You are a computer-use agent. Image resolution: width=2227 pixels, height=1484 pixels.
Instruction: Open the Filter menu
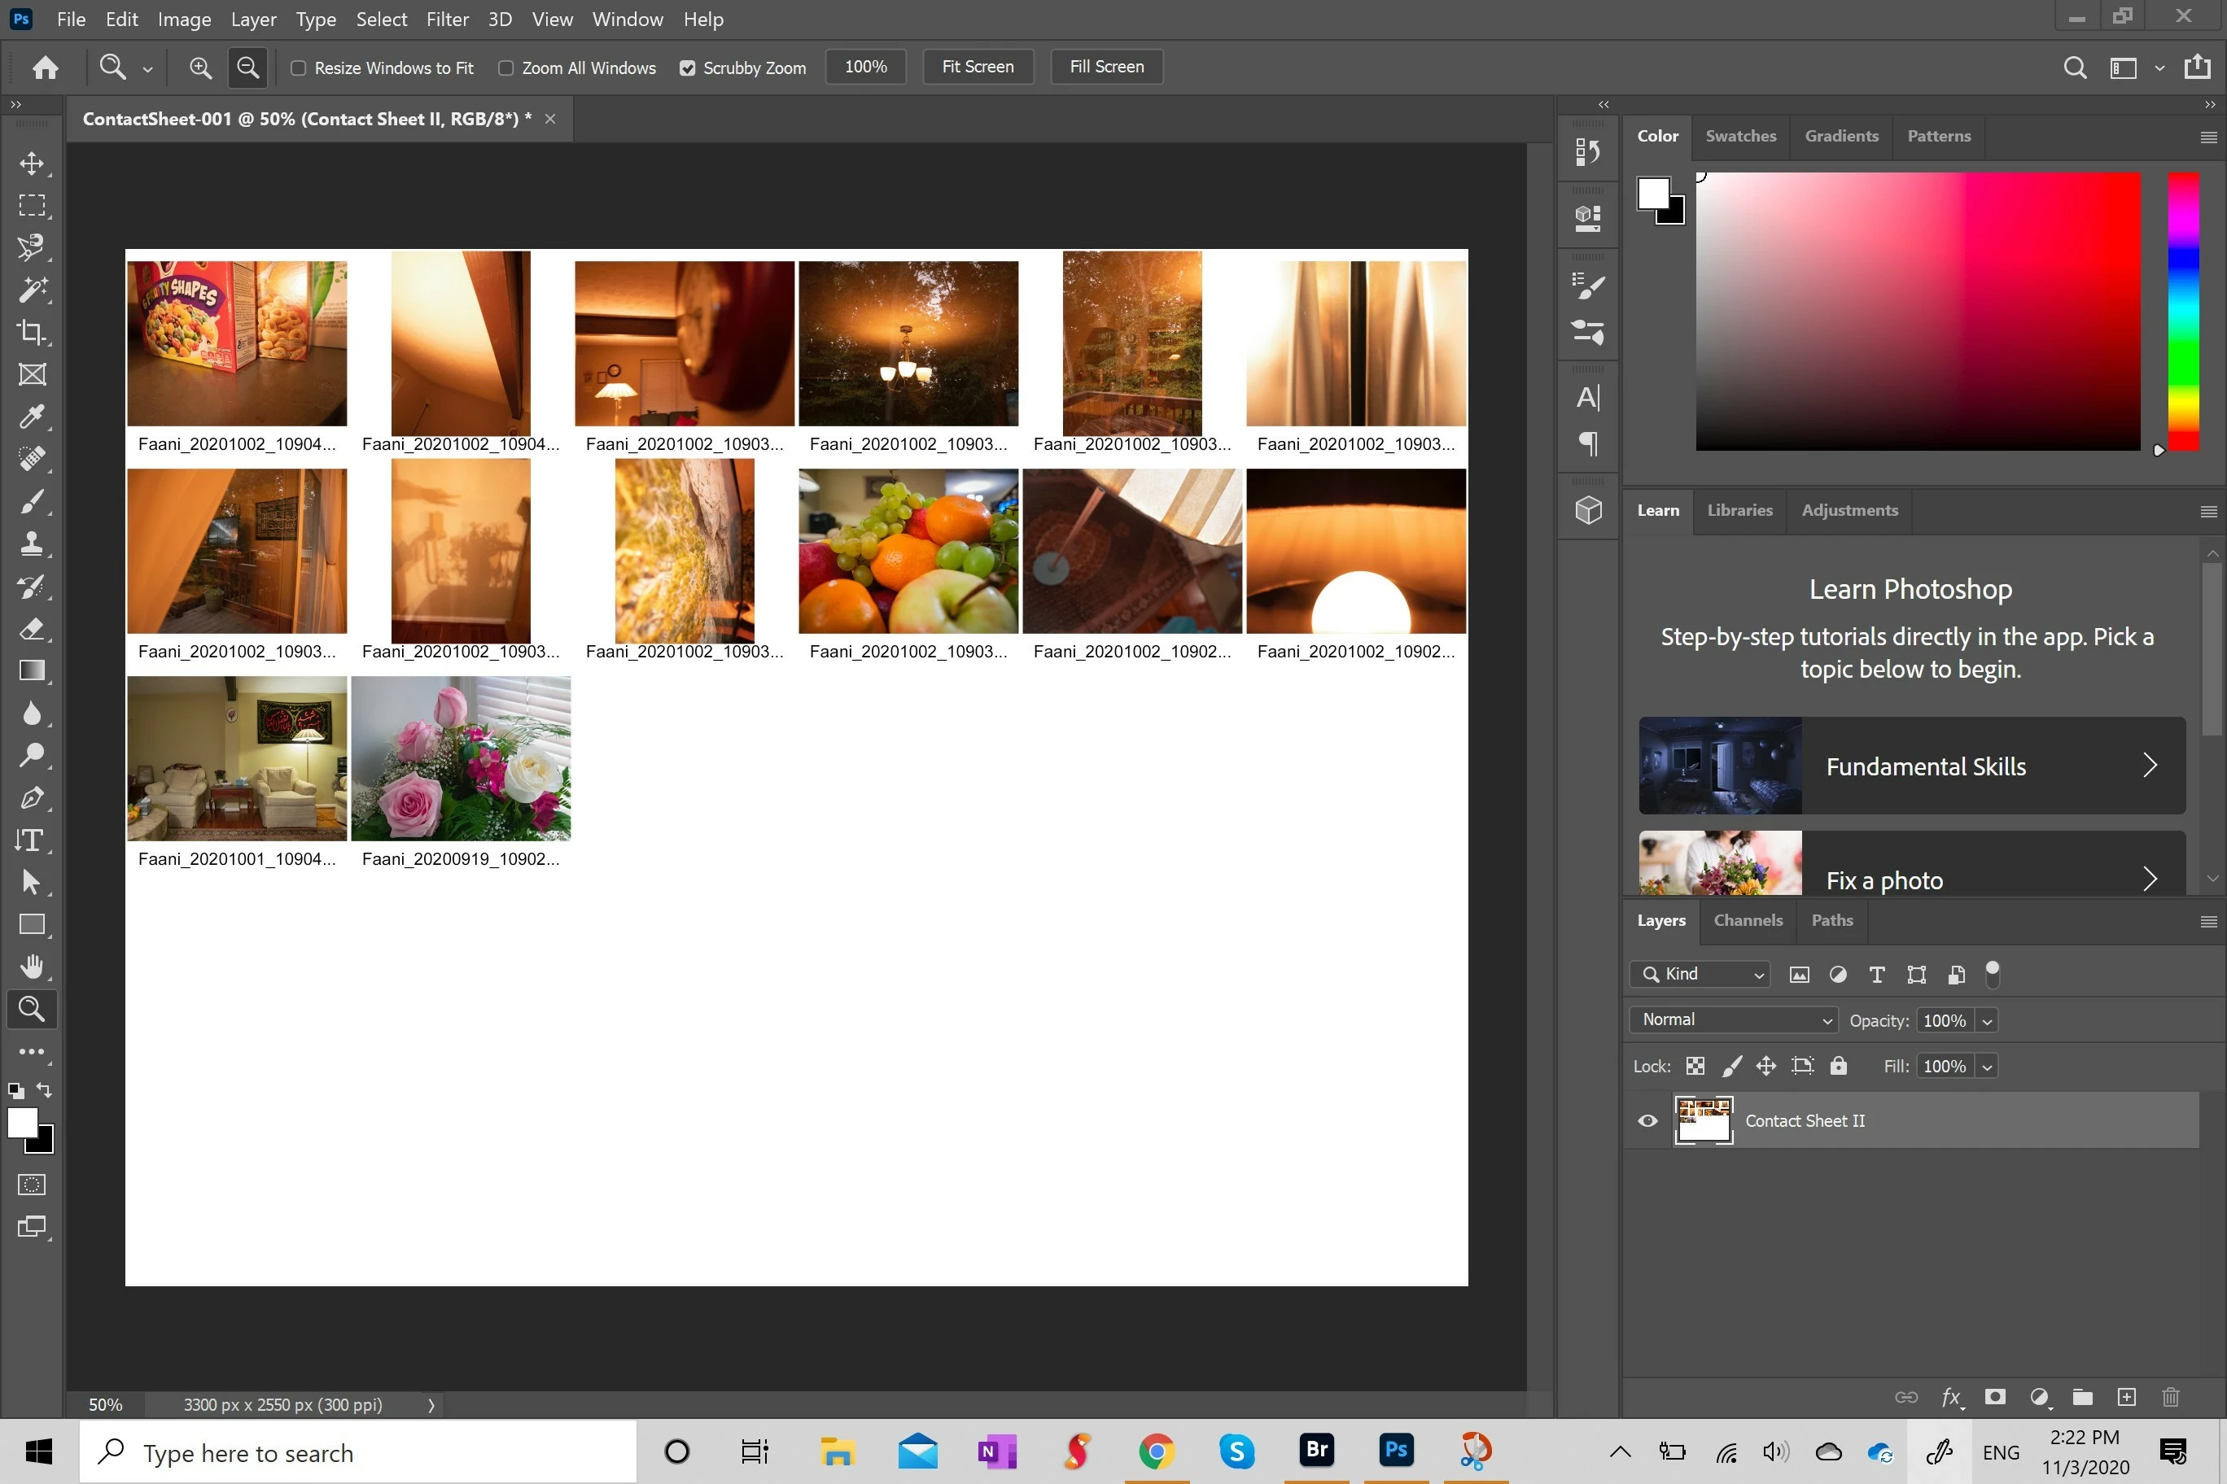tap(447, 19)
